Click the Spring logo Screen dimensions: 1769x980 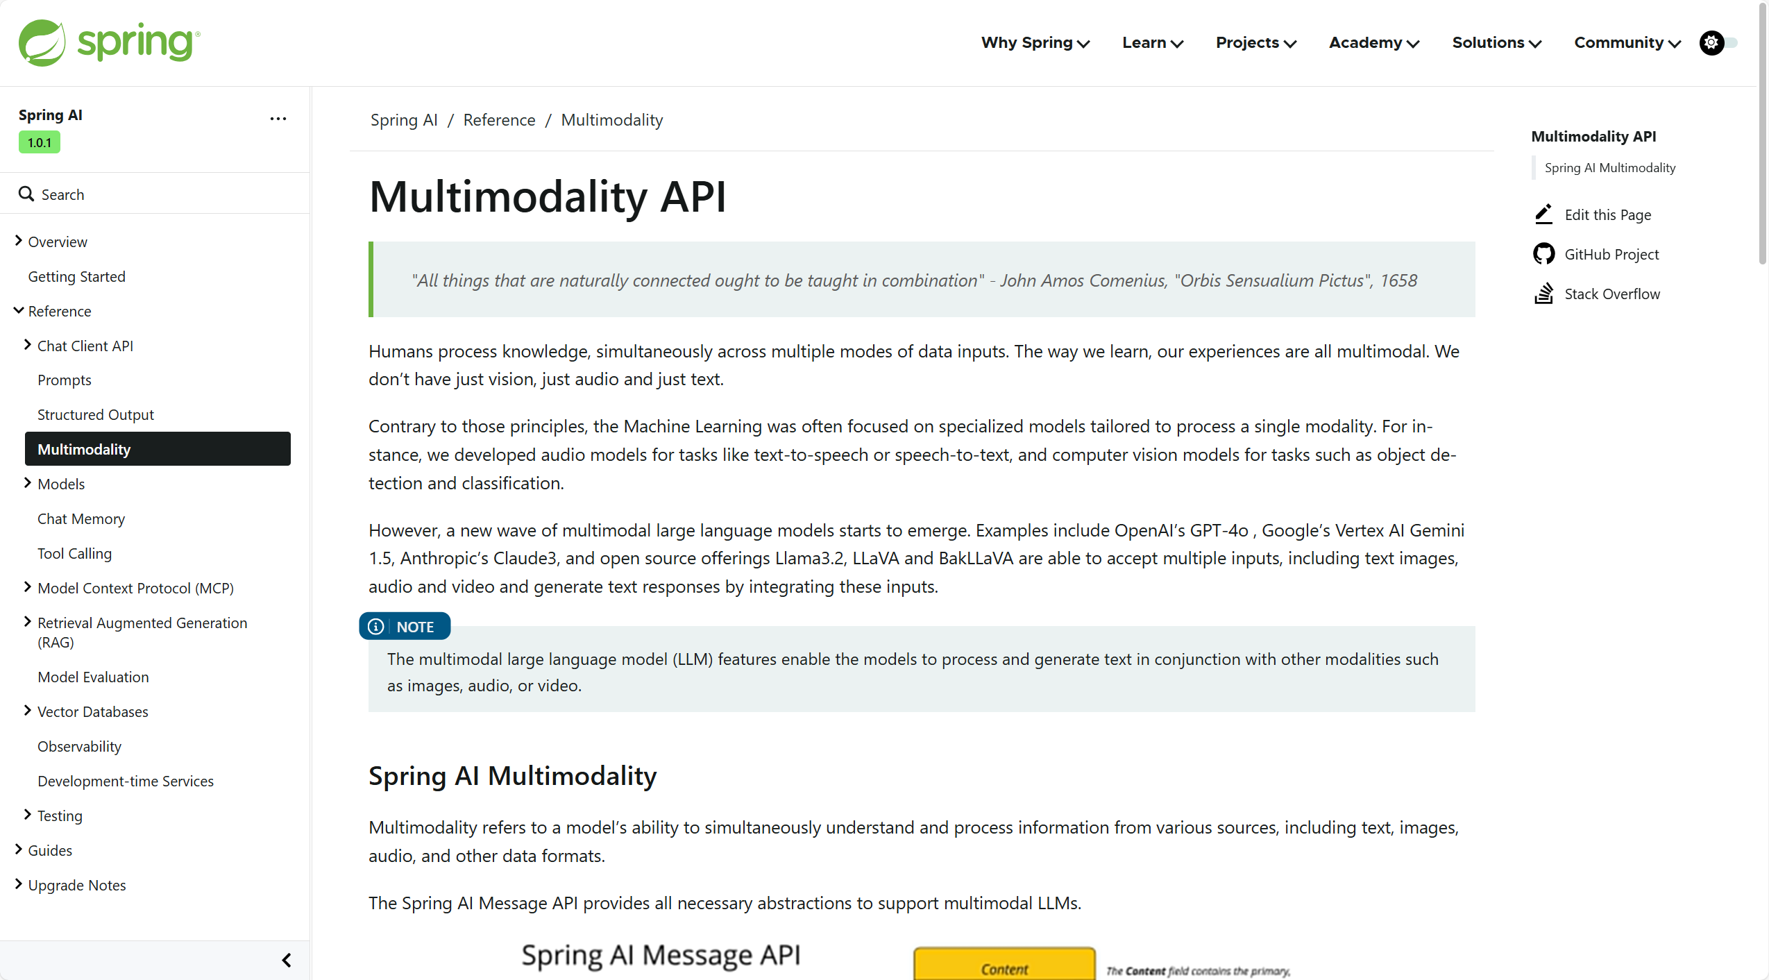[x=109, y=42]
